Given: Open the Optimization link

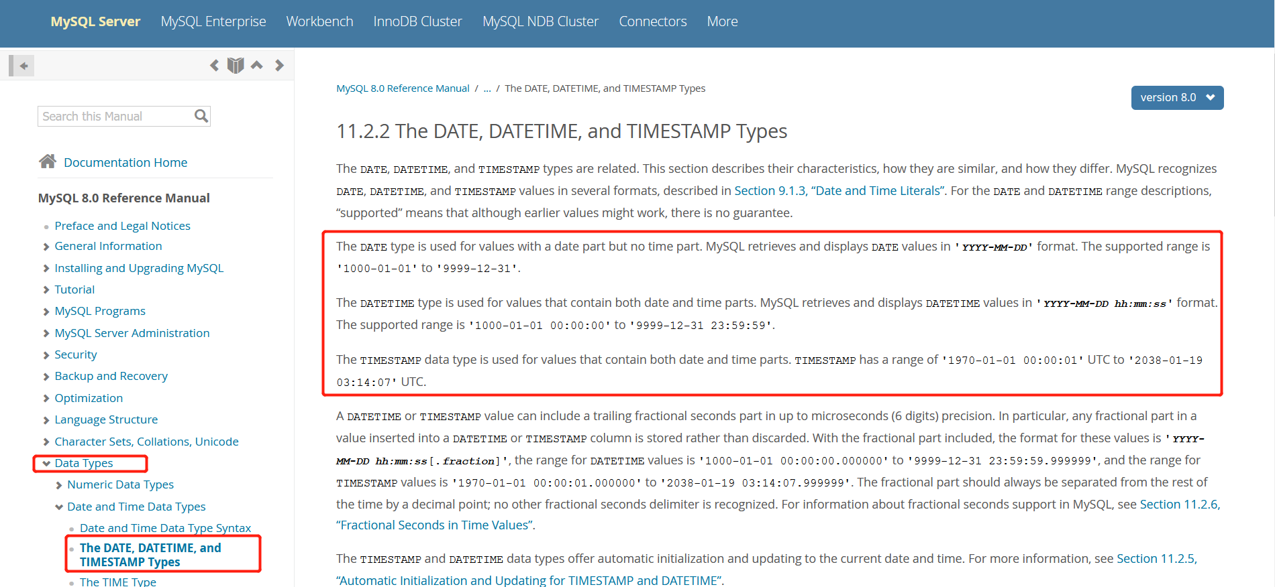Looking at the screenshot, I should (89, 398).
